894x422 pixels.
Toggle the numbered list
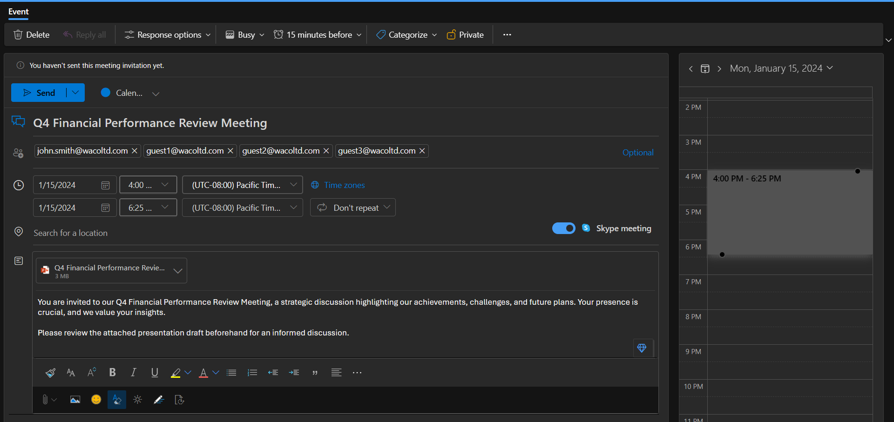tap(252, 373)
